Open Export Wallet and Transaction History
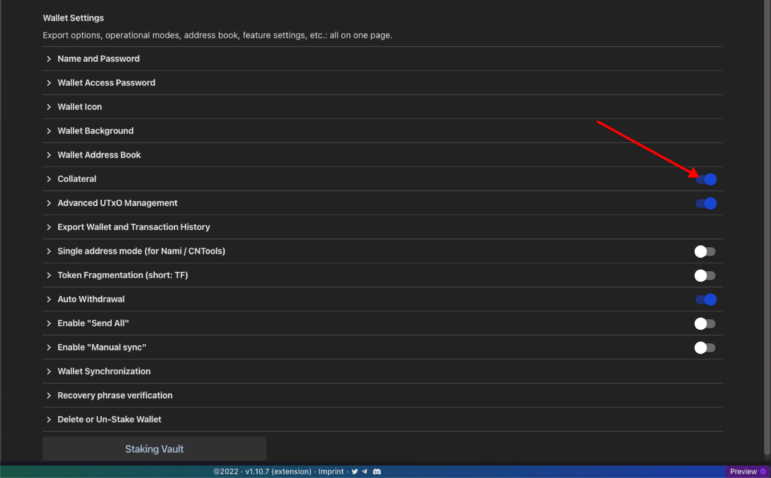Screen dimensions: 771x478 pyautogui.click(x=134, y=227)
